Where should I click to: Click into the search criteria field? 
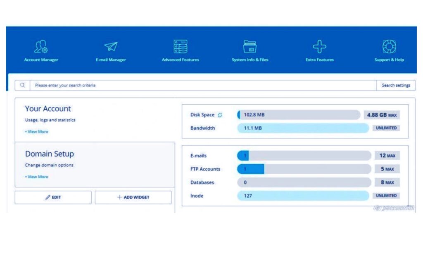coord(165,85)
